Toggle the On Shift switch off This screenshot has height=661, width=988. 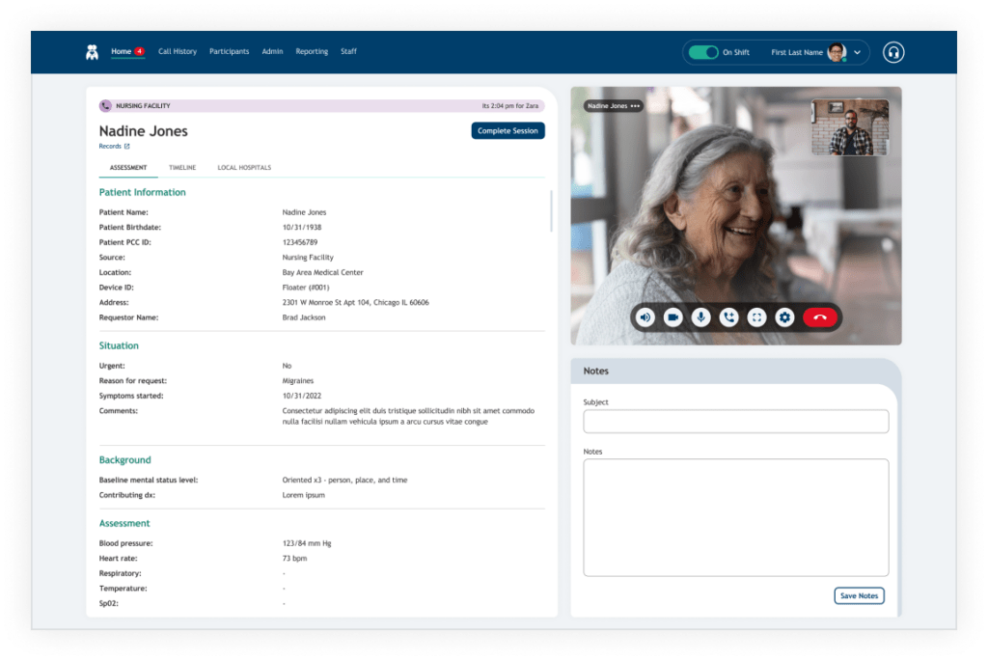(x=703, y=52)
